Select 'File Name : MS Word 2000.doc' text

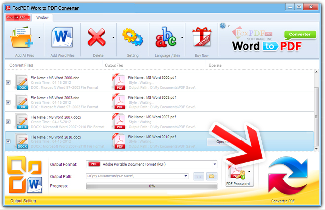tap(55, 78)
